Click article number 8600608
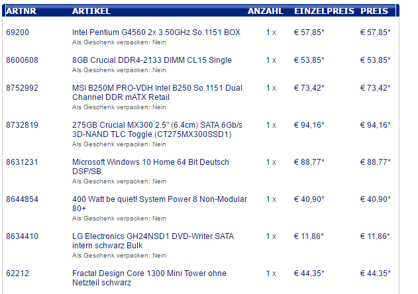This screenshot has height=294, width=418. coord(22,60)
